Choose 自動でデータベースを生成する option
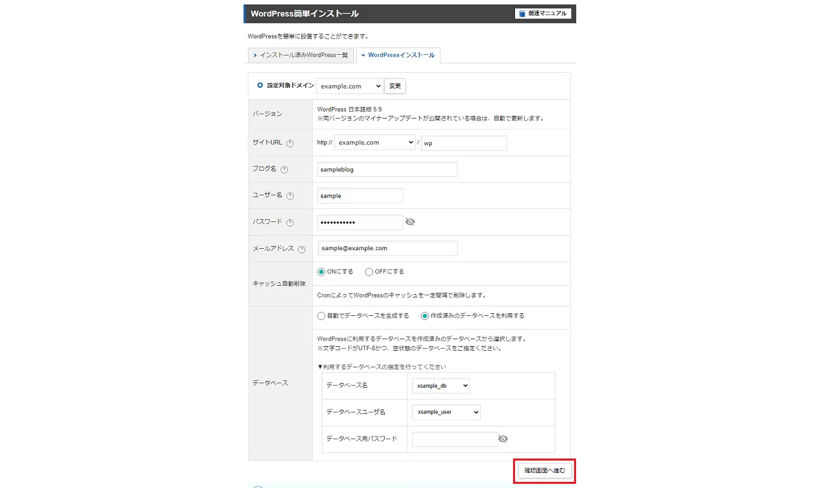The height and width of the screenshot is (488, 823). (x=320, y=316)
